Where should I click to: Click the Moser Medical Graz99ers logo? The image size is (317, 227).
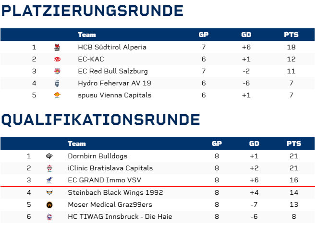coord(49,204)
